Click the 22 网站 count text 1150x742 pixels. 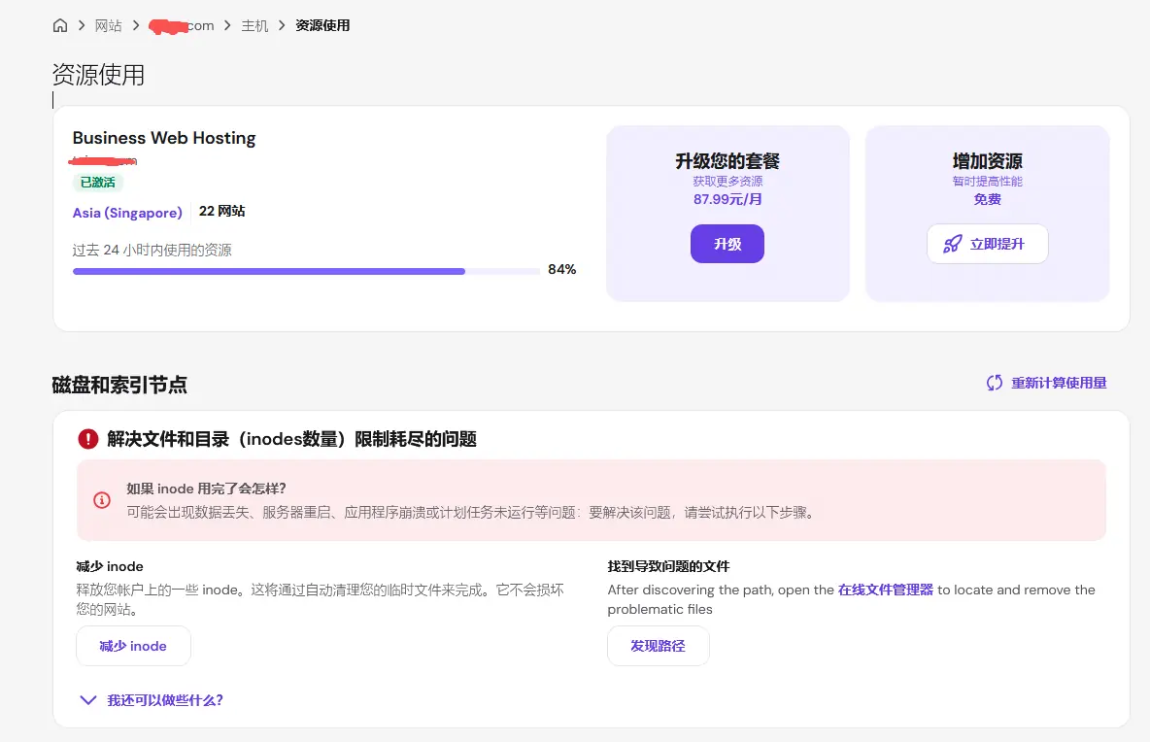(222, 211)
